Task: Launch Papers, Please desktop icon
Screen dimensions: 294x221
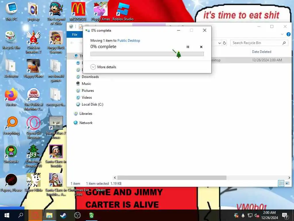Action: [x=11, y=183]
